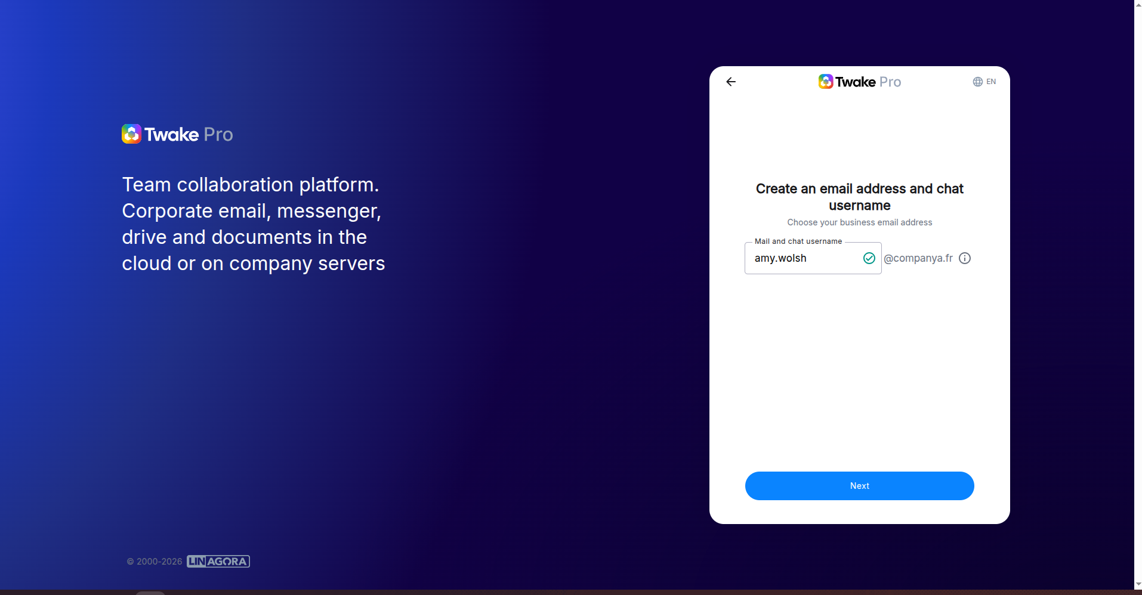The image size is (1142, 595).
Task: Click the large 'Twake Pro' wordmark on left
Action: click(x=189, y=134)
